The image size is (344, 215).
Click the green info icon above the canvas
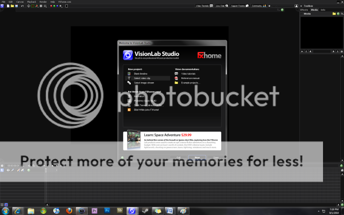click(282, 10)
